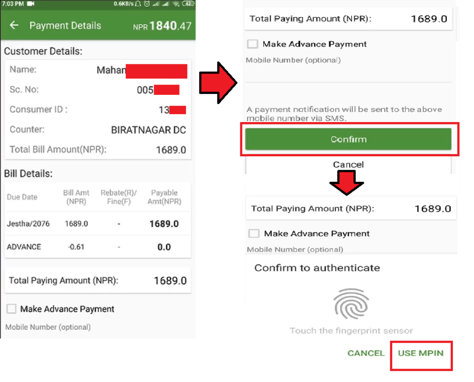The height and width of the screenshot is (382, 474).
Task: Tap the alarm clock icon in status bar
Action: [147, 4]
